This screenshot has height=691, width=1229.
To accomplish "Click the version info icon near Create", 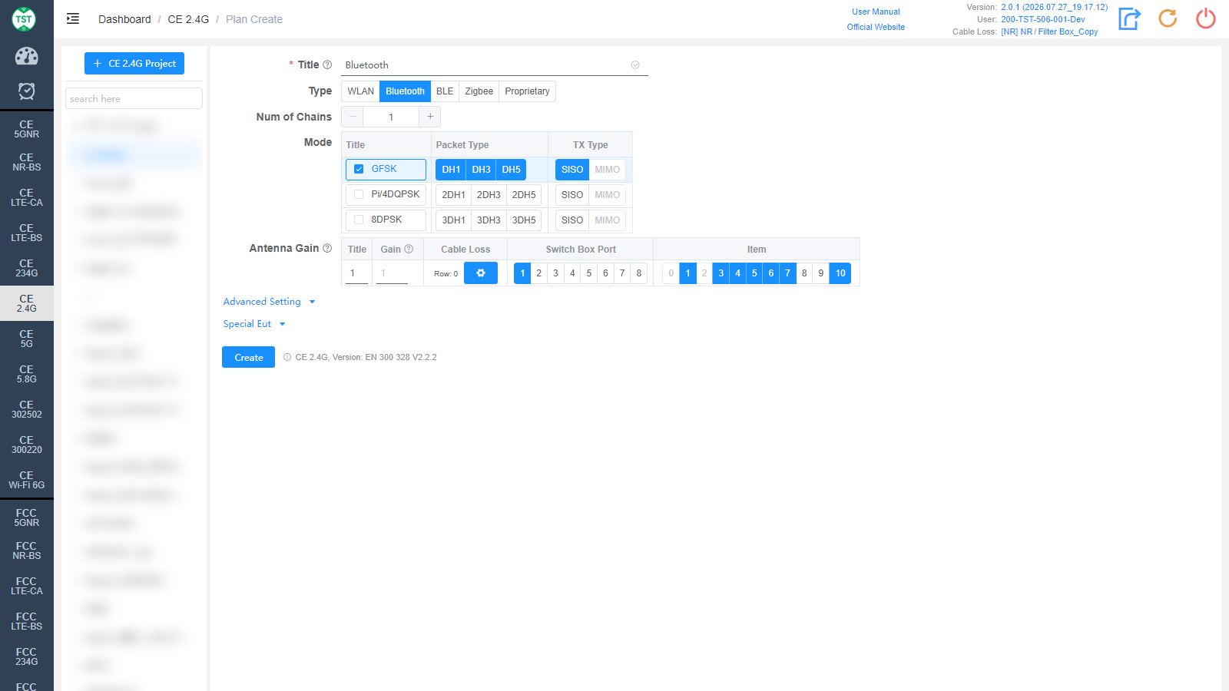I will click(x=287, y=357).
